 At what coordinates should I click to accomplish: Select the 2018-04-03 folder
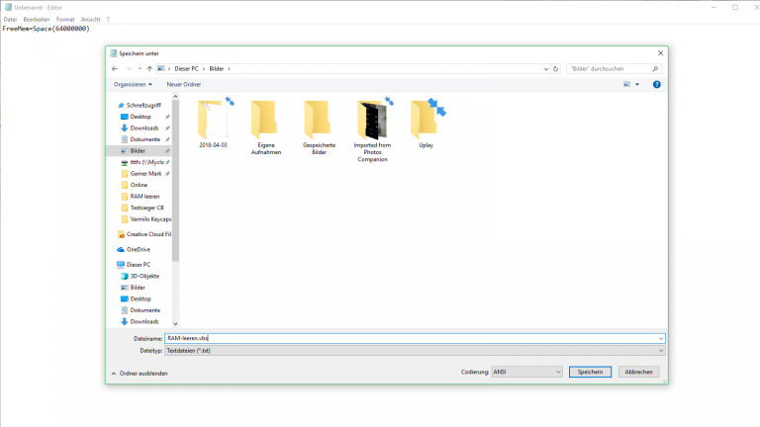213,124
